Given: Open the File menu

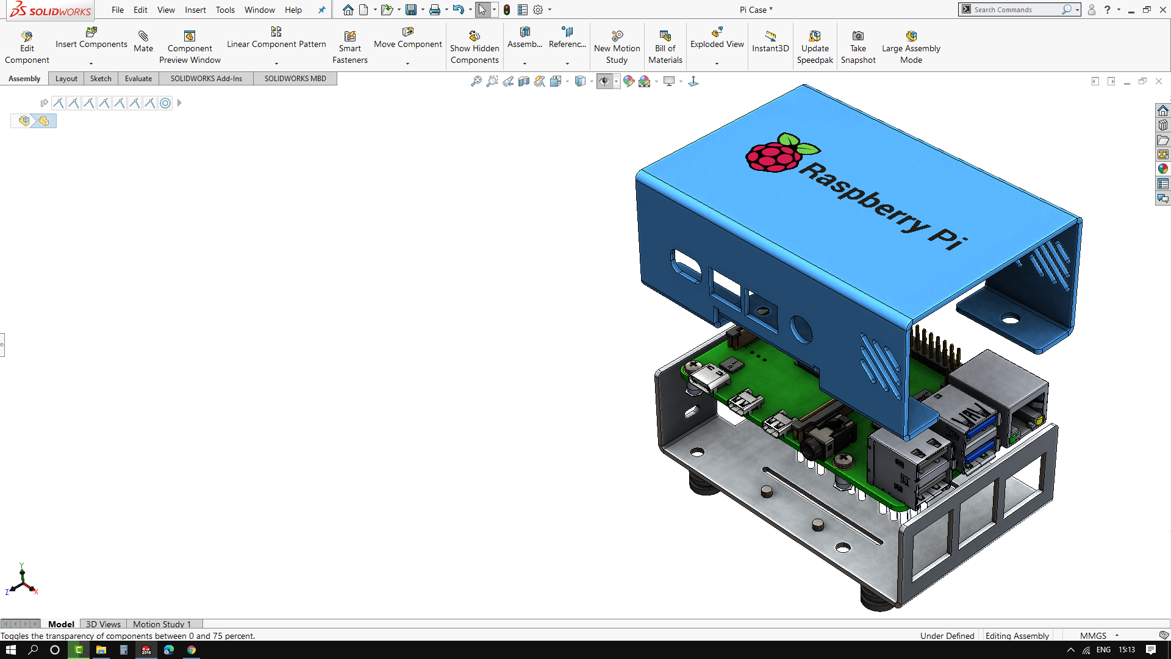Looking at the screenshot, I should [118, 10].
